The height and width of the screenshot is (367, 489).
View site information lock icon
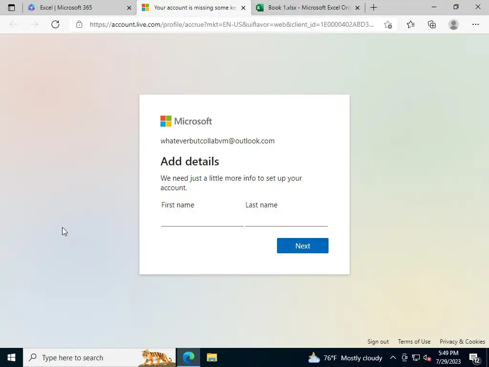pyautogui.click(x=79, y=24)
